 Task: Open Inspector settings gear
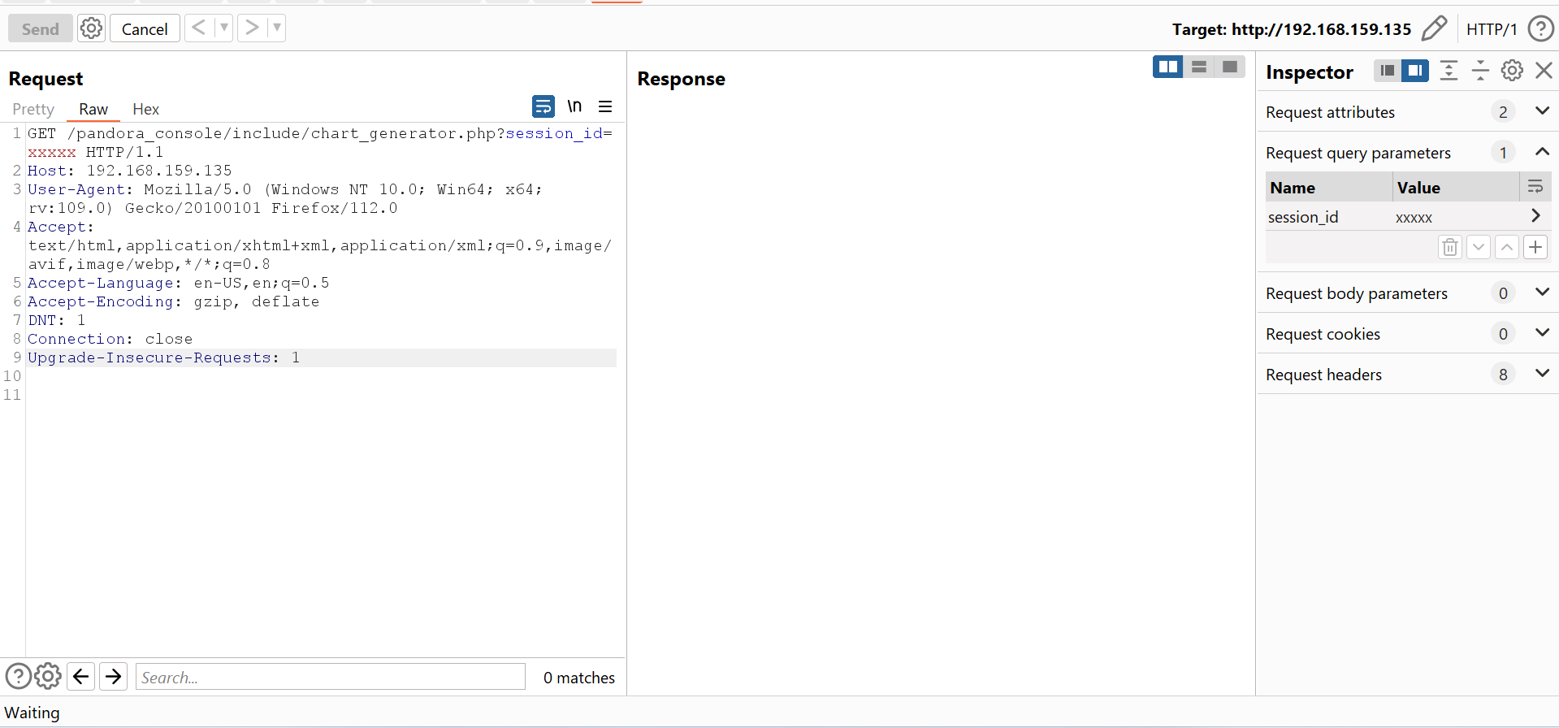click(1512, 71)
